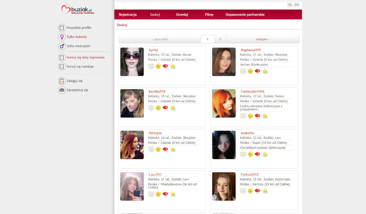This screenshot has height=214, width=366.
Task: Open the username link Ciasteczko1456
Action: (252, 92)
